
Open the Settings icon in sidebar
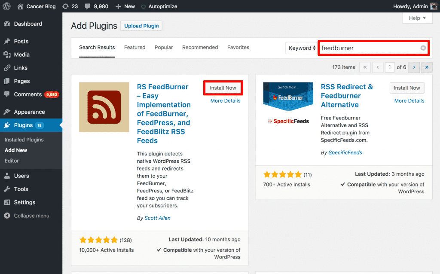point(8,202)
